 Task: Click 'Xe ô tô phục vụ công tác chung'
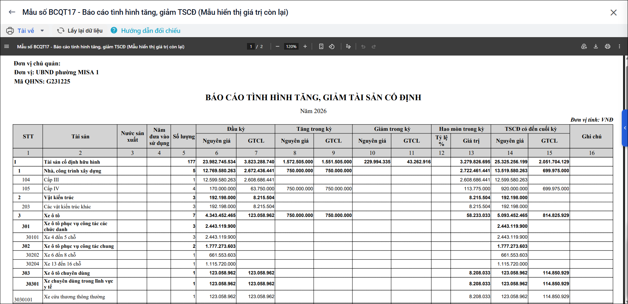[79, 246]
